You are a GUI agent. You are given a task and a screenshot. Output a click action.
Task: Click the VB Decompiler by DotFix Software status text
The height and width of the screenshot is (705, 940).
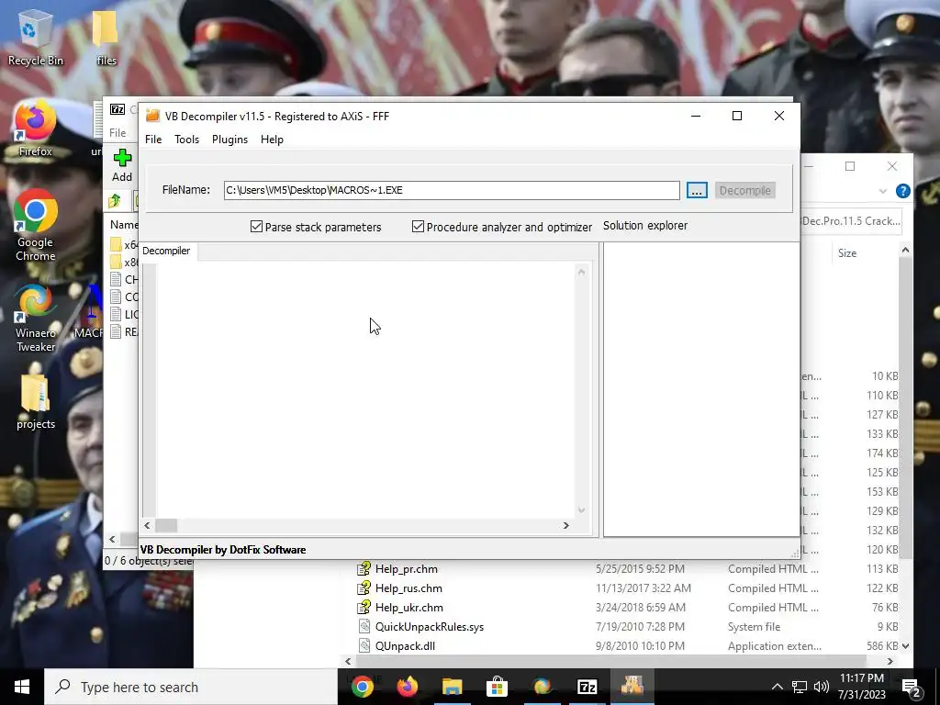(x=223, y=549)
